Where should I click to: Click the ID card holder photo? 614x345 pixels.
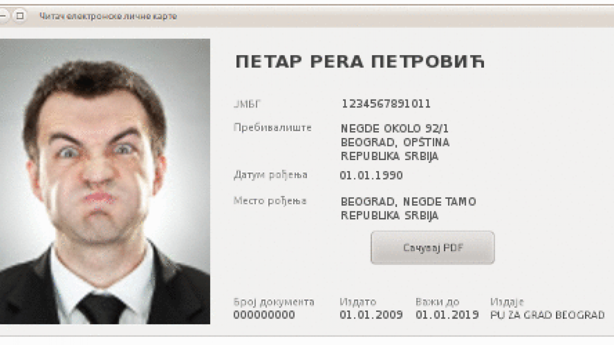tap(105, 182)
